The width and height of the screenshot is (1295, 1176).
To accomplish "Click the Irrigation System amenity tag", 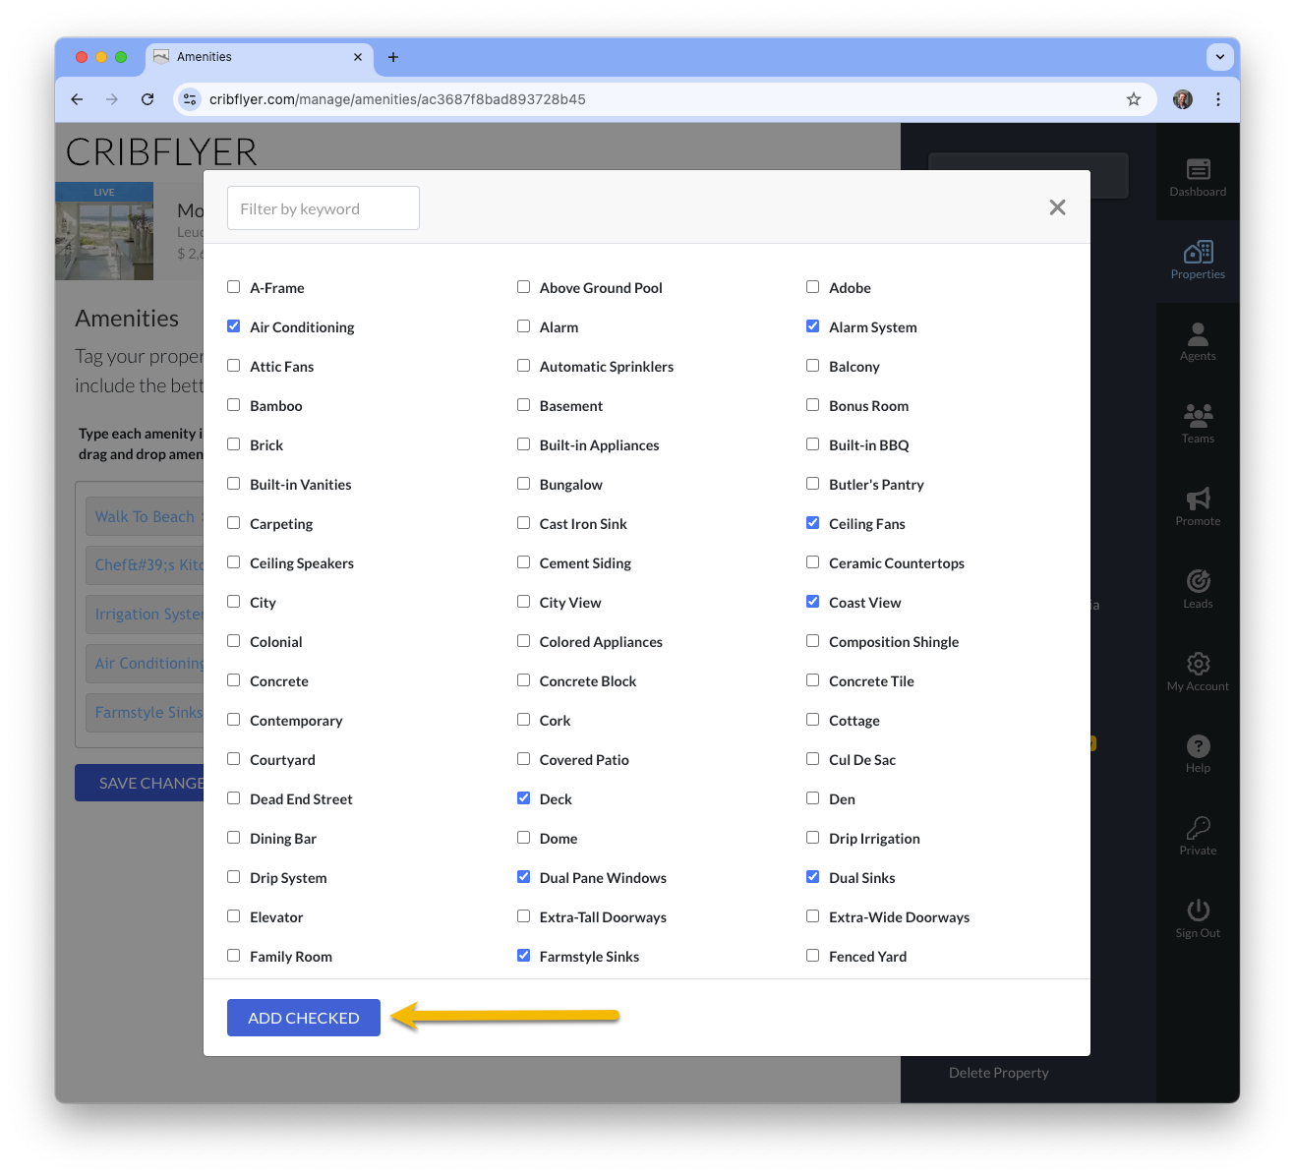I will pos(145,615).
